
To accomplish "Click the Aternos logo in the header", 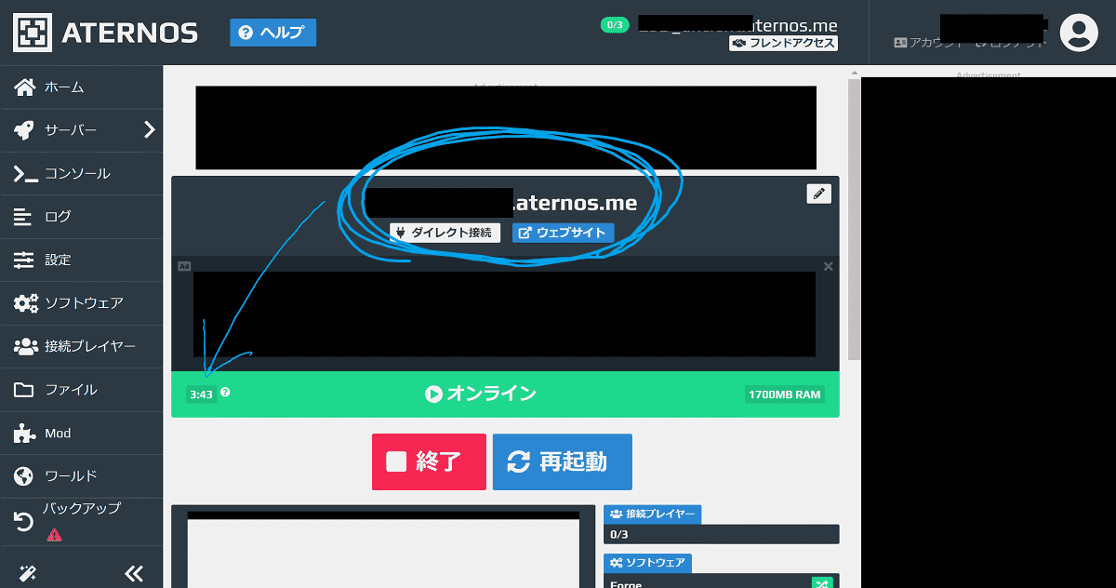I will [106, 33].
